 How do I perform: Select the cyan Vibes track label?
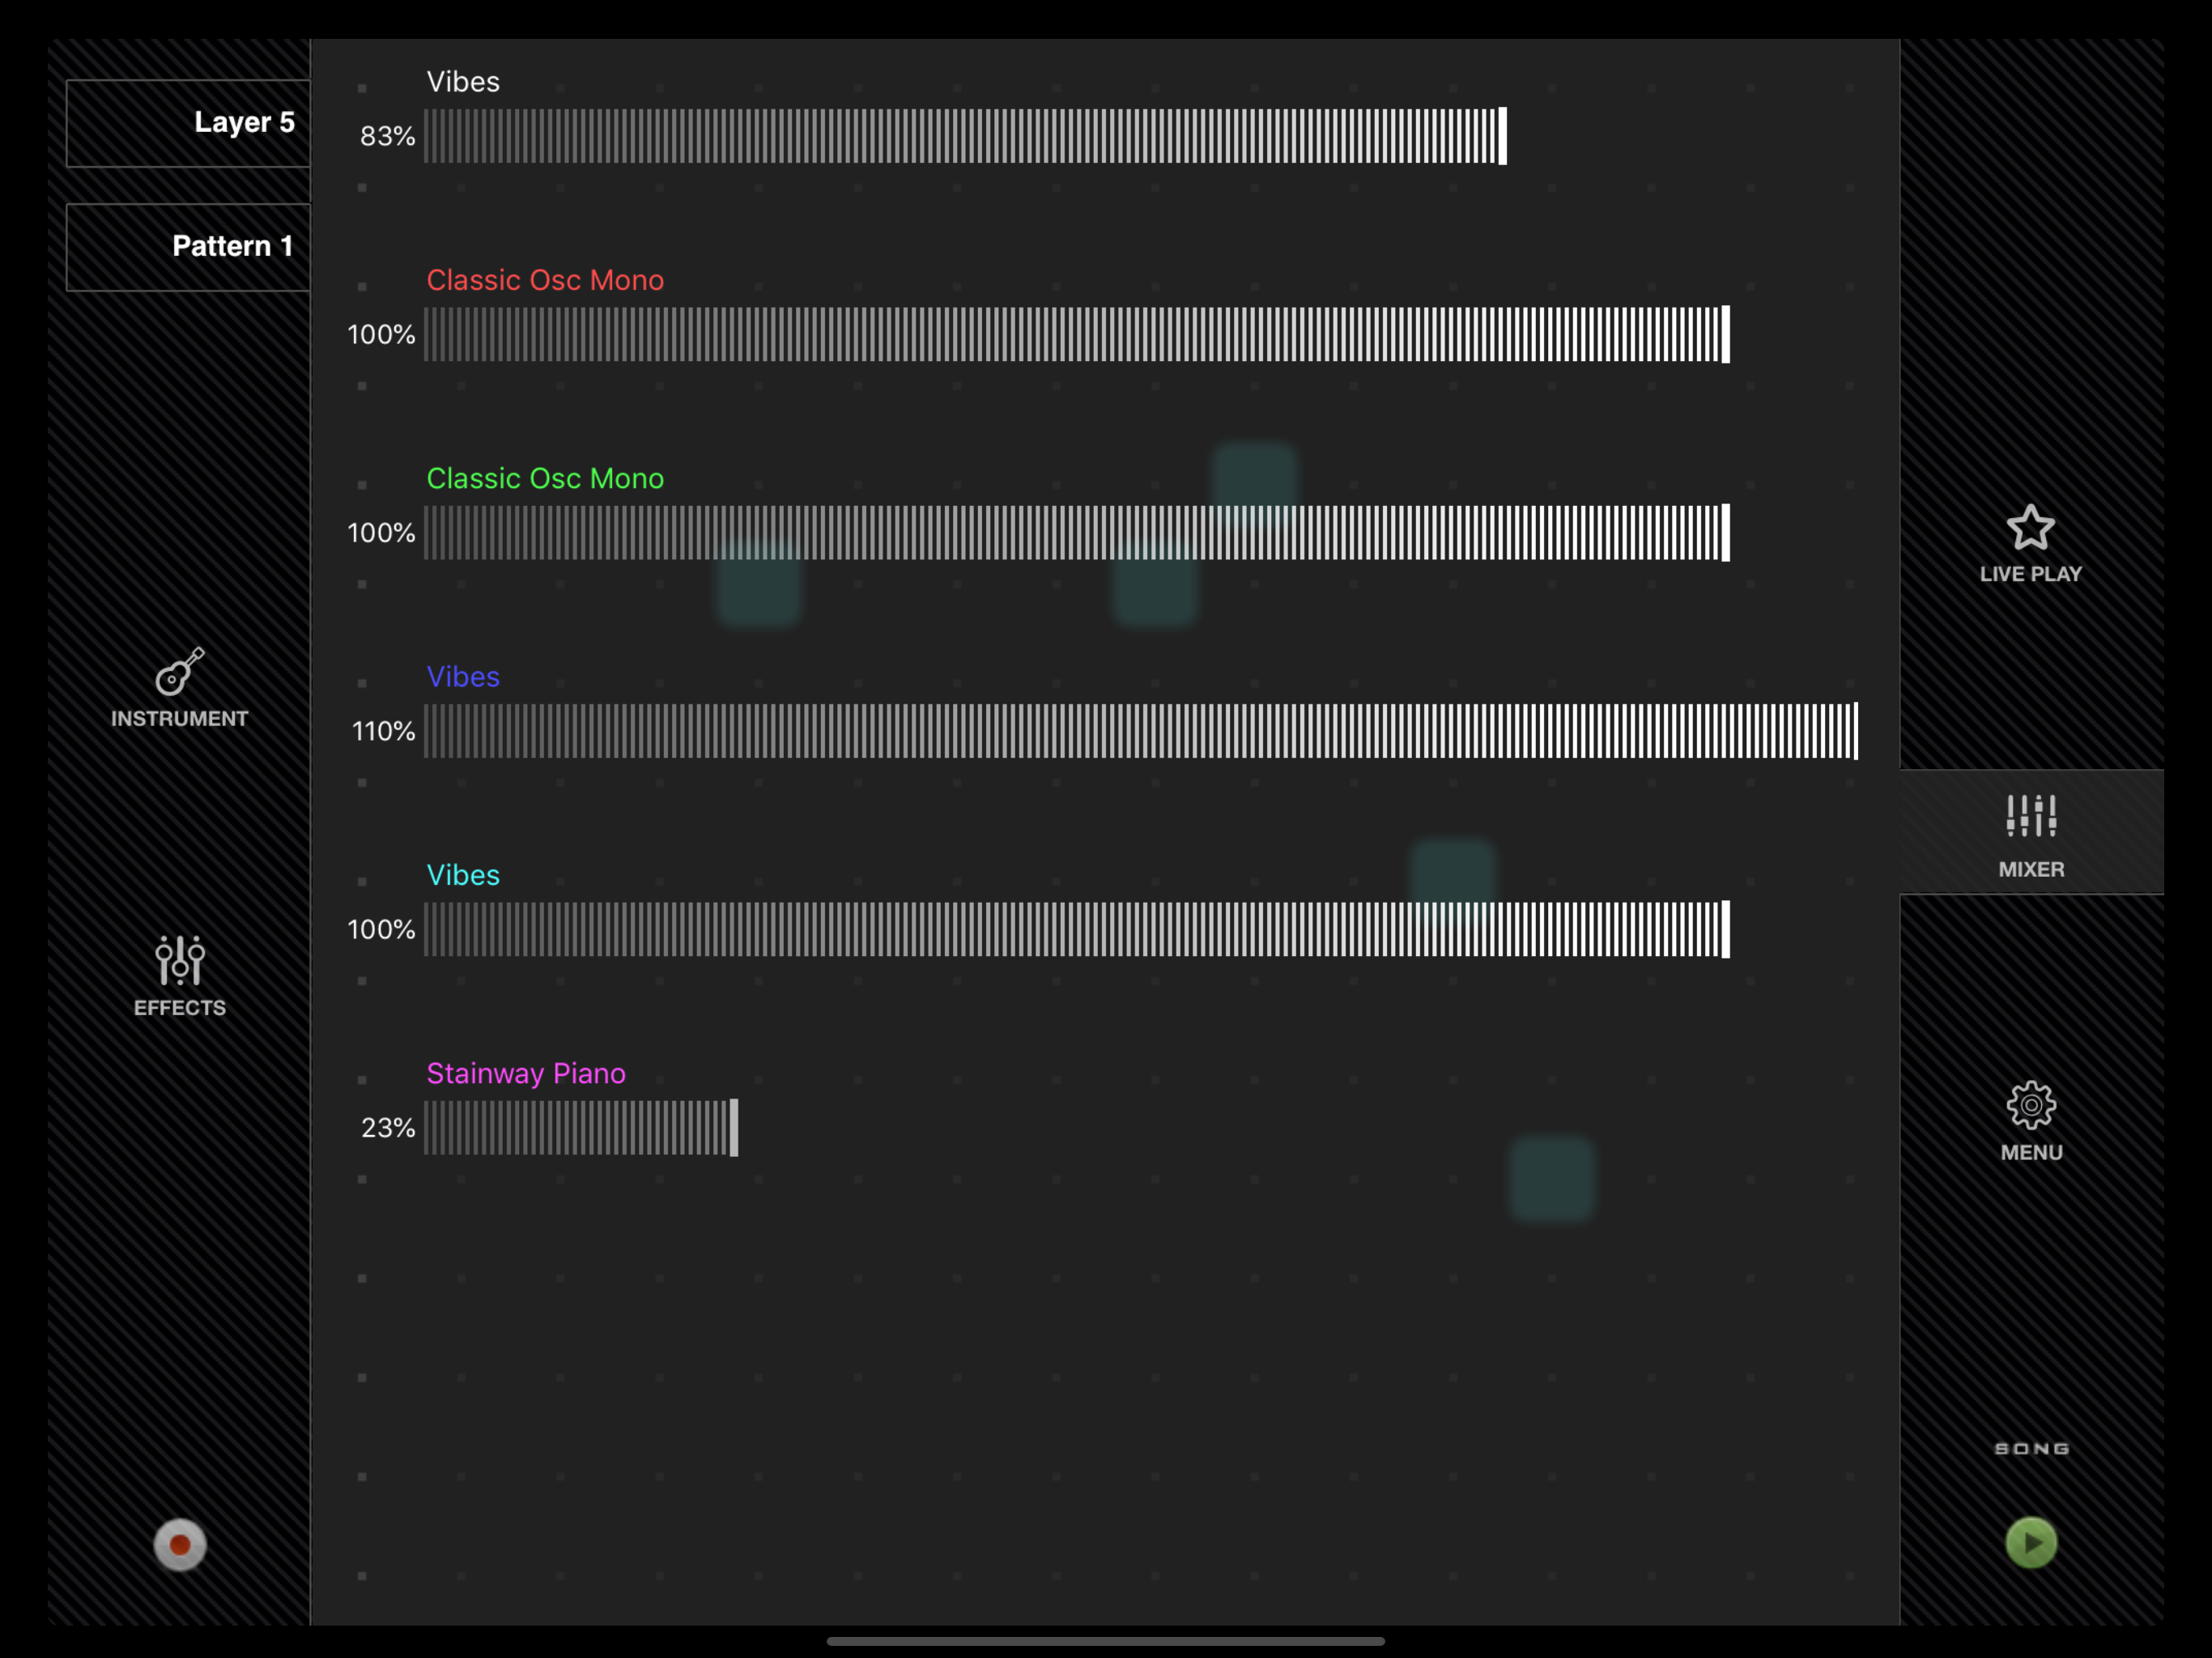[x=463, y=874]
